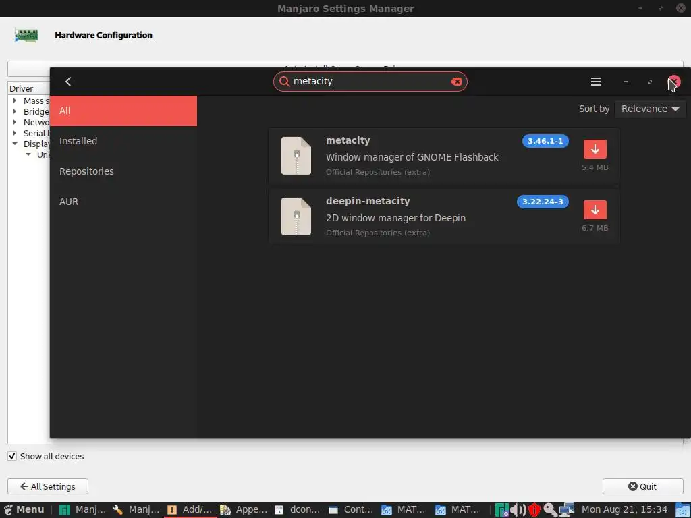
Task: Click the deepin-metacity version badge 3.22.24-3
Action: click(x=543, y=202)
